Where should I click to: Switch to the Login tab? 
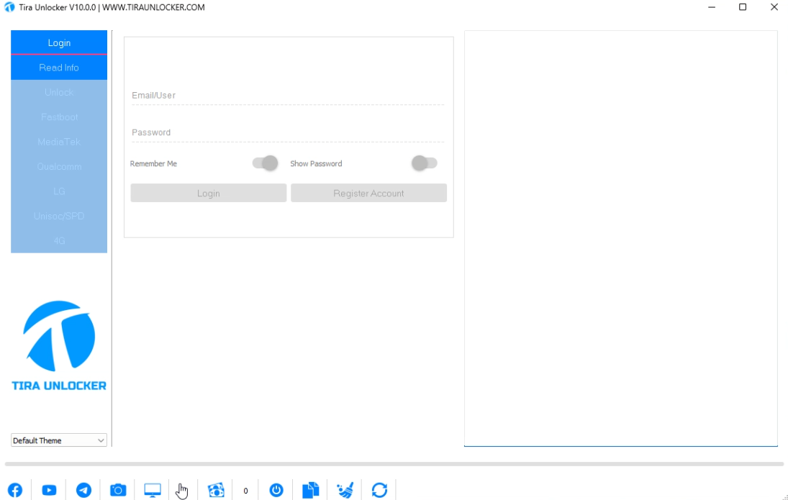point(59,43)
